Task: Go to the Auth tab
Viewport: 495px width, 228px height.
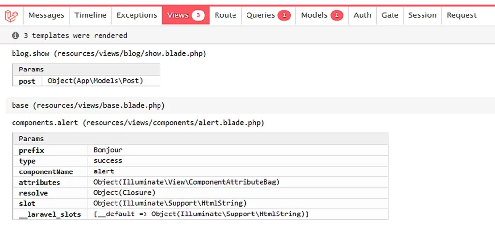Action: (x=362, y=15)
